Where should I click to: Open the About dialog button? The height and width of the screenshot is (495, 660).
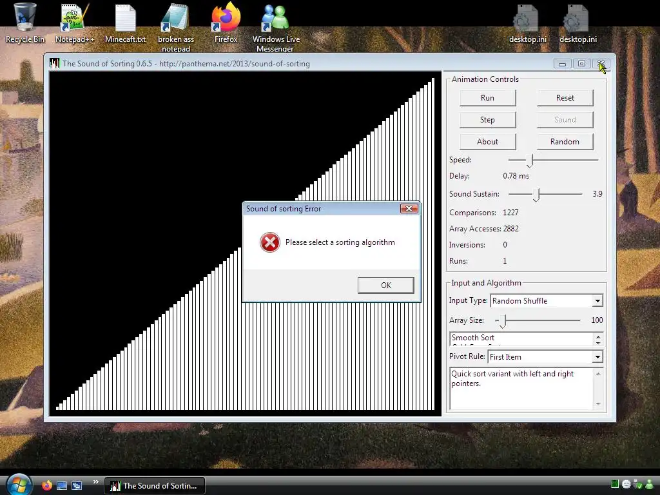click(x=487, y=141)
